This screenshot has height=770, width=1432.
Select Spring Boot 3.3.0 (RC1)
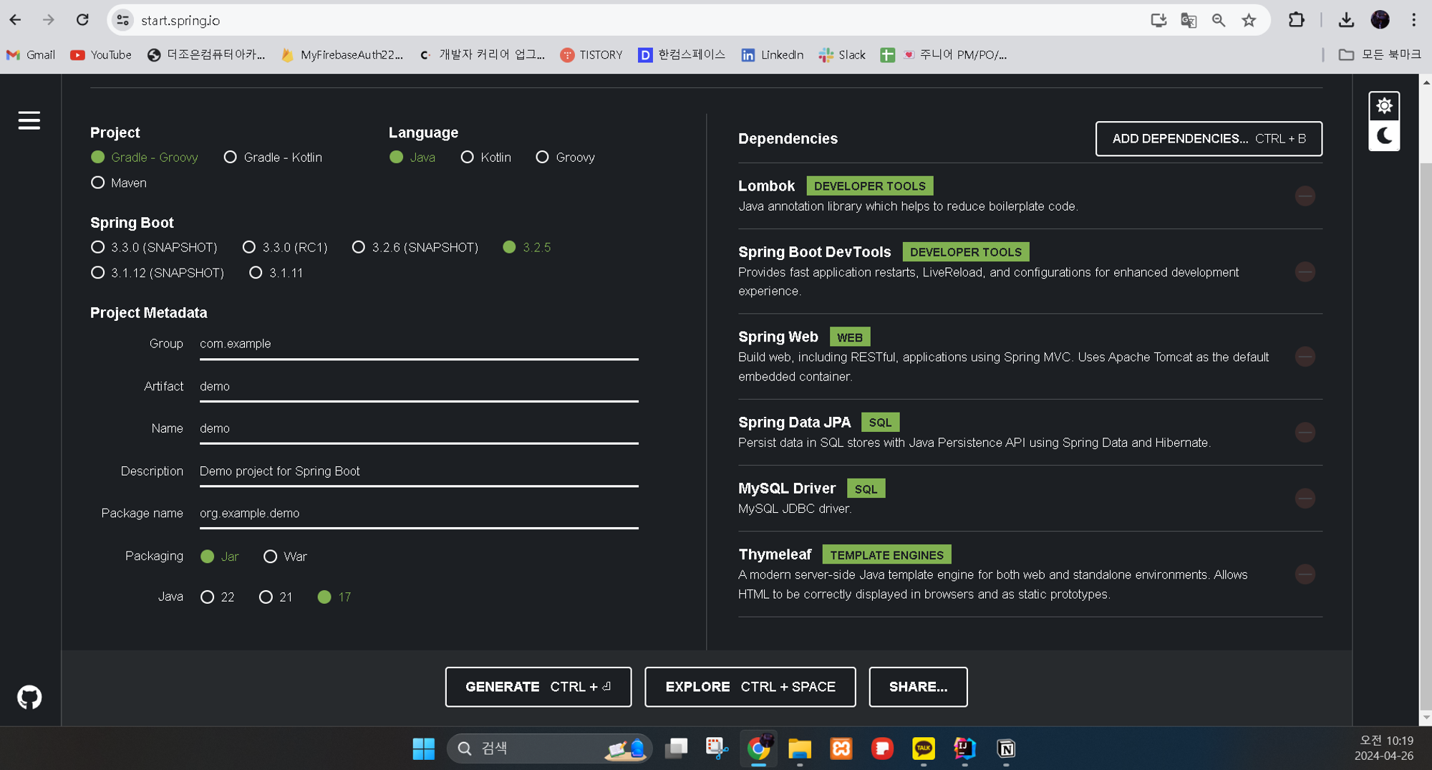(x=285, y=247)
